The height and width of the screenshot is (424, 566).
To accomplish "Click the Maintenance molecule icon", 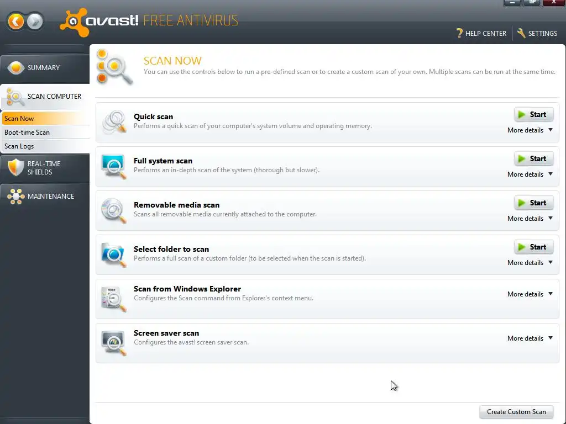I will pos(16,197).
